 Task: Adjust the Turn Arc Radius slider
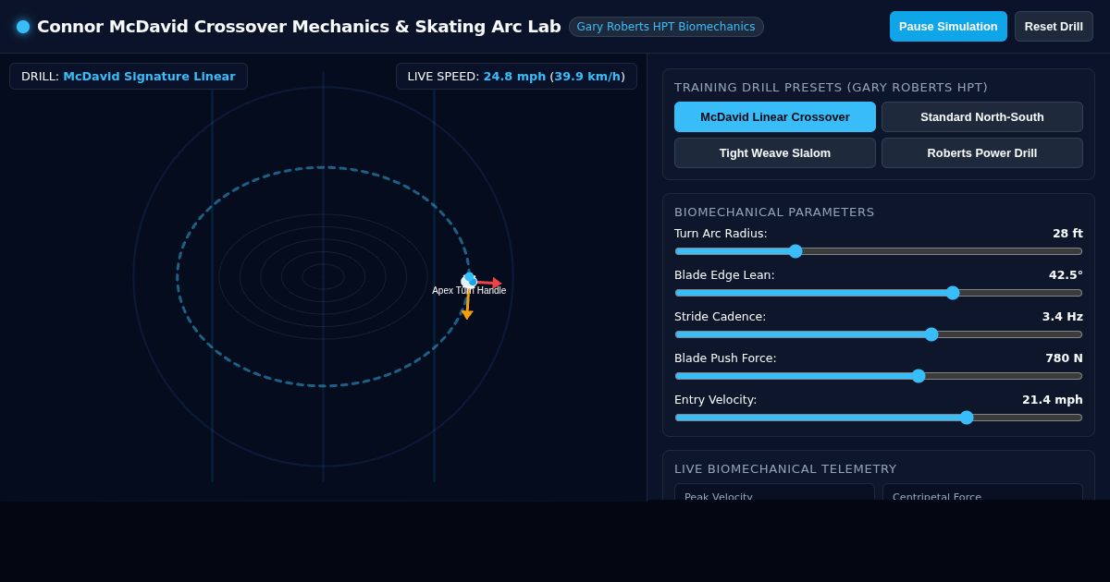click(879, 251)
